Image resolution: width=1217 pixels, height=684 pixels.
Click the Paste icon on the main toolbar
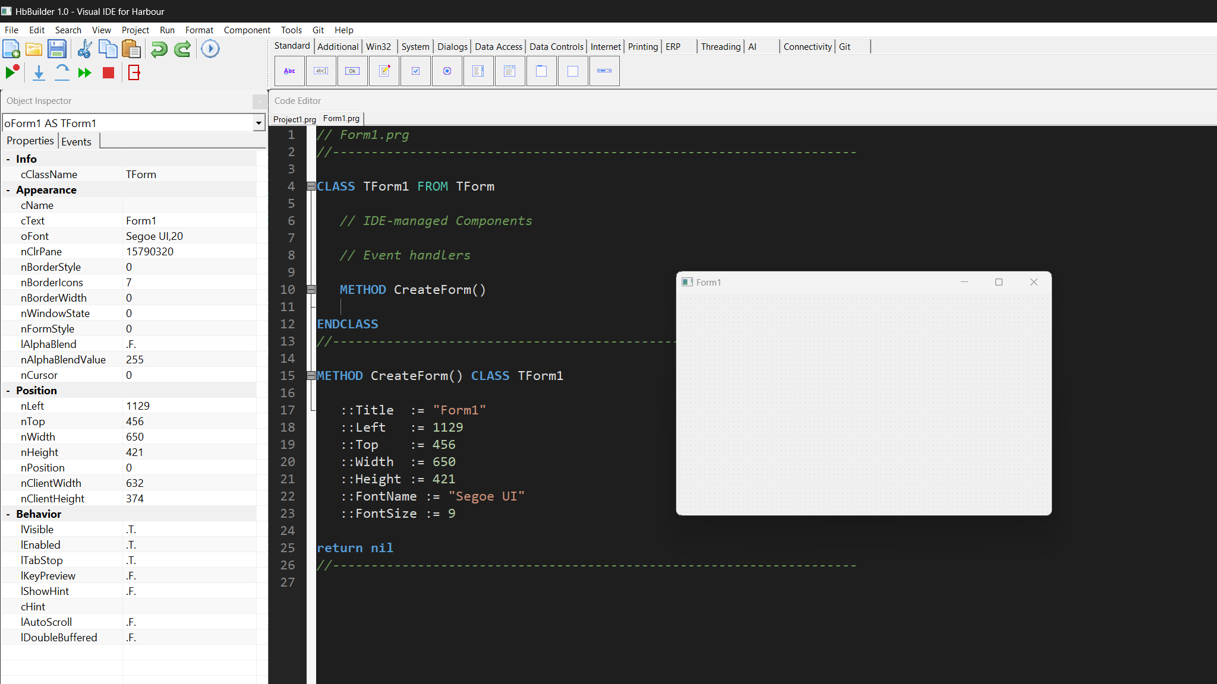[131, 49]
